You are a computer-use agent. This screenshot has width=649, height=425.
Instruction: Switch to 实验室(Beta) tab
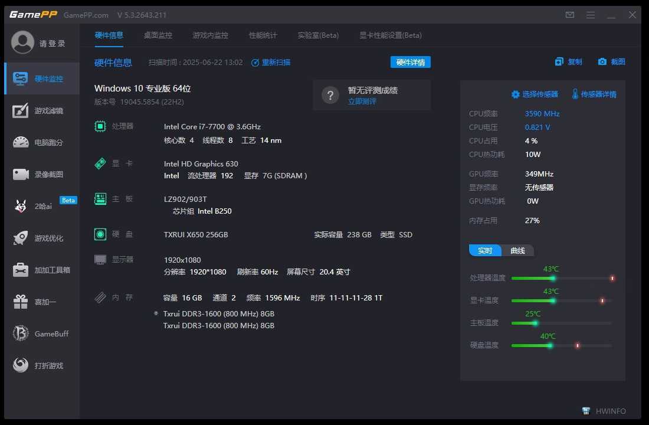pyautogui.click(x=318, y=35)
